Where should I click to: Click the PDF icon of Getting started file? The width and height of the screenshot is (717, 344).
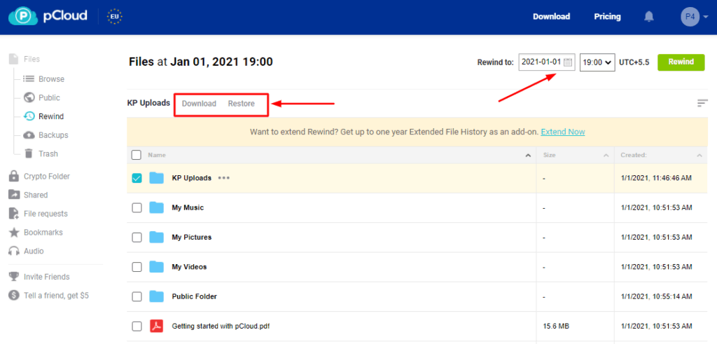click(x=156, y=326)
